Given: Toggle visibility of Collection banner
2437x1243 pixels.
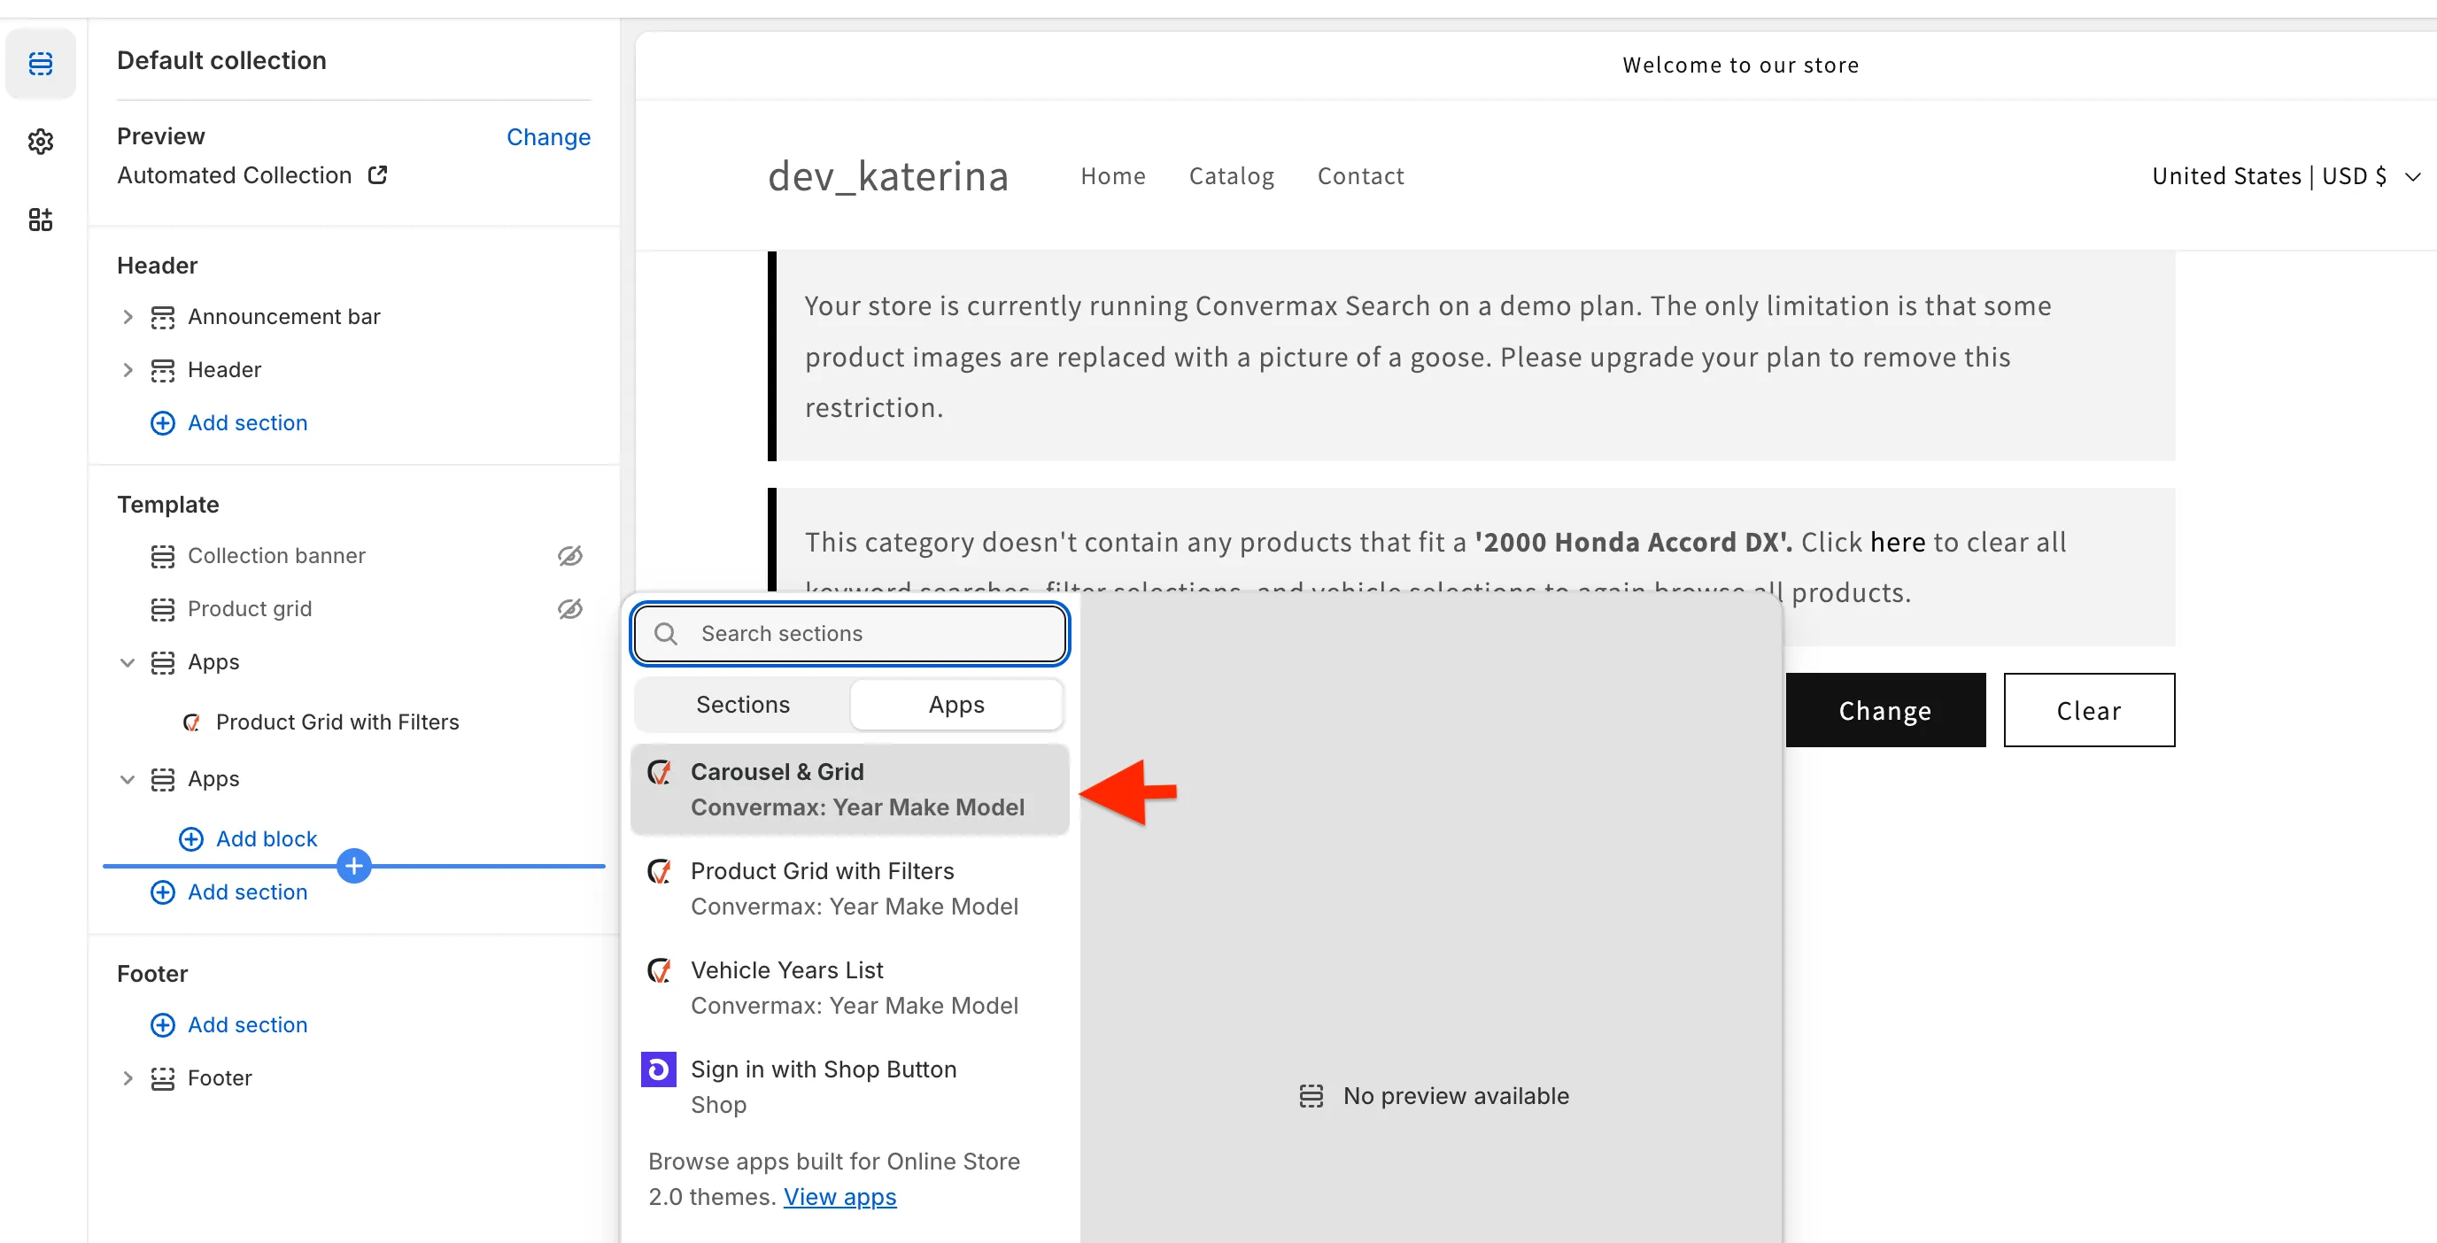Looking at the screenshot, I should tap(569, 555).
